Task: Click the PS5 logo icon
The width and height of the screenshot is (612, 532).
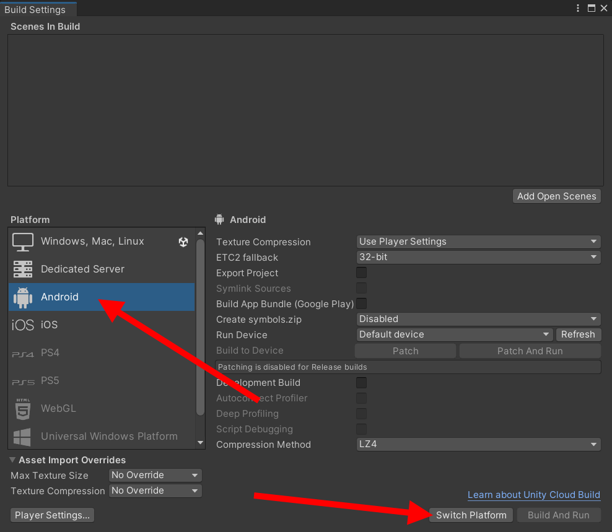Action: (x=23, y=382)
